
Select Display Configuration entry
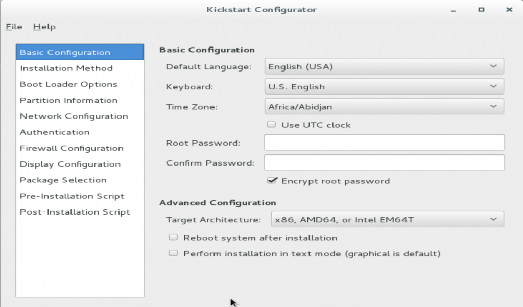[x=80, y=164]
